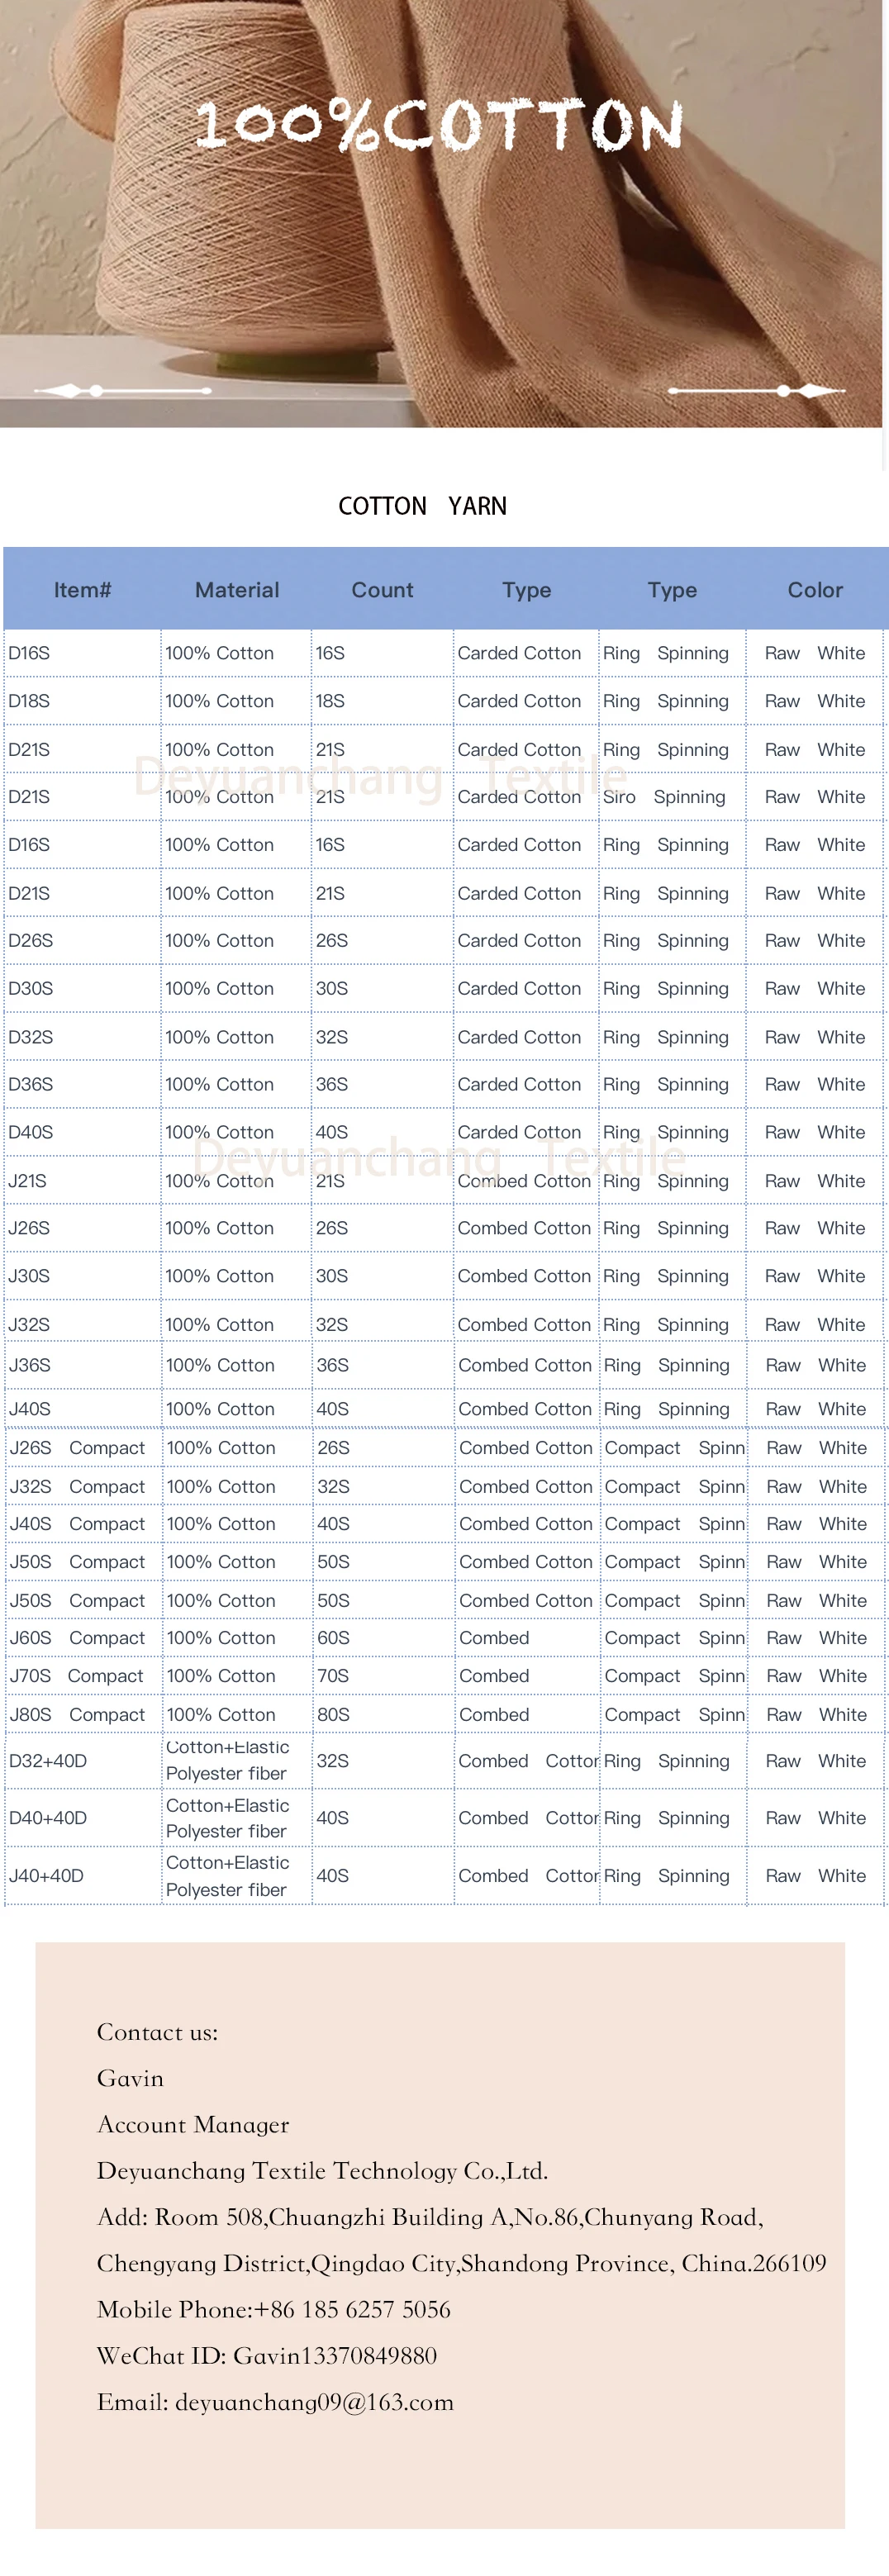The height and width of the screenshot is (2576, 889).
Task: Click the mobile phone number line
Action: point(273,2309)
